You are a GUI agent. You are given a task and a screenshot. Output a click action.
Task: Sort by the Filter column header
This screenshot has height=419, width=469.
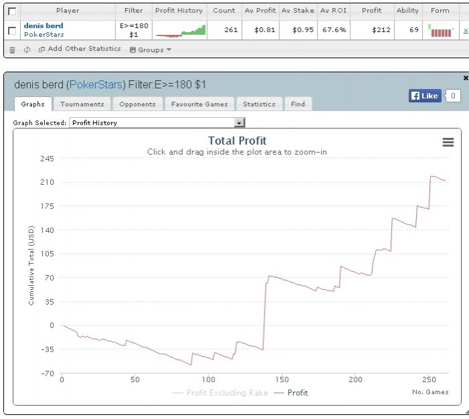click(x=134, y=11)
